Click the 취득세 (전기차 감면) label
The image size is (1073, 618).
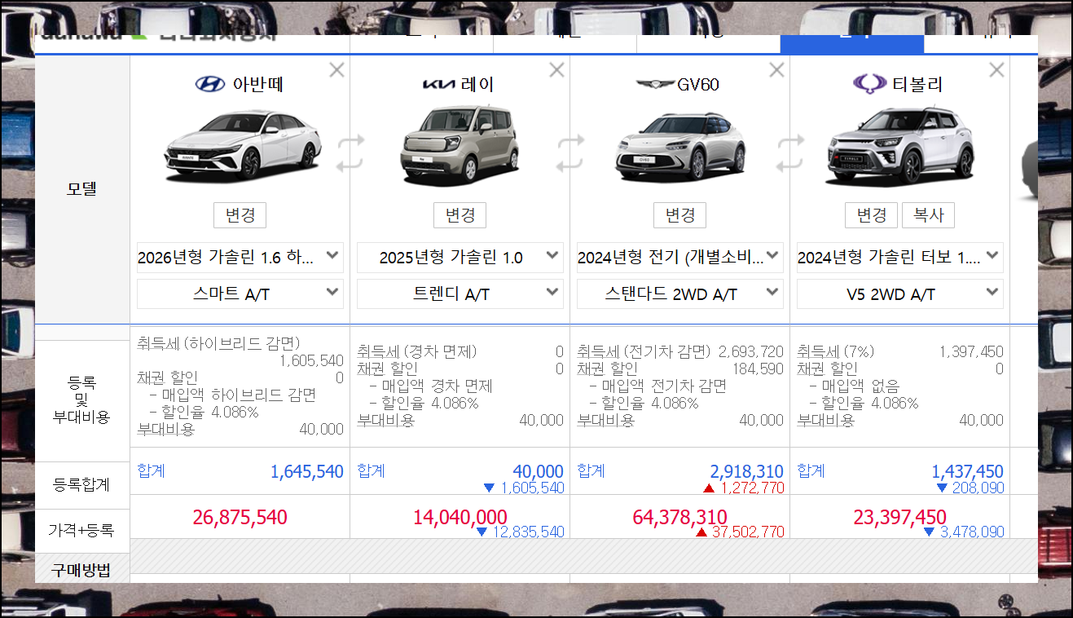coord(645,351)
